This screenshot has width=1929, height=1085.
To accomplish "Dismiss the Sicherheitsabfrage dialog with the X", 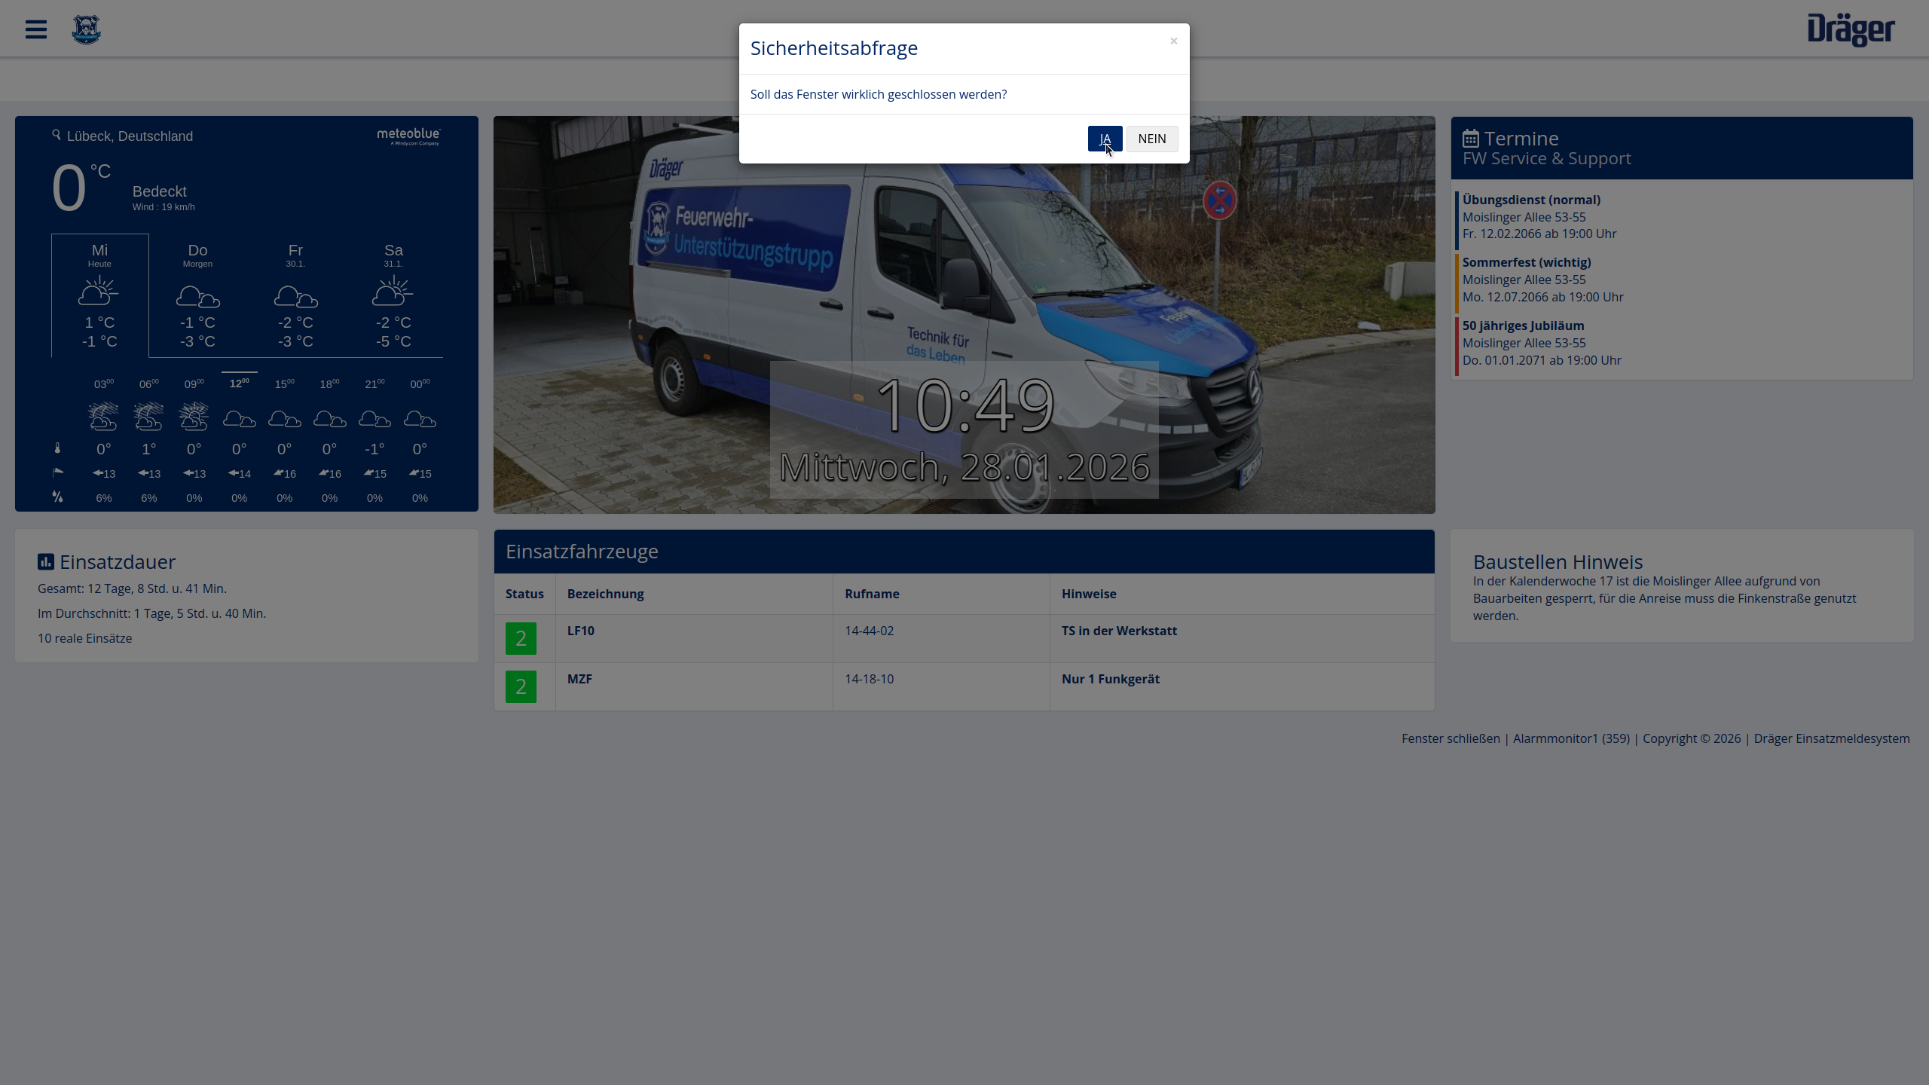I will [x=1173, y=41].
